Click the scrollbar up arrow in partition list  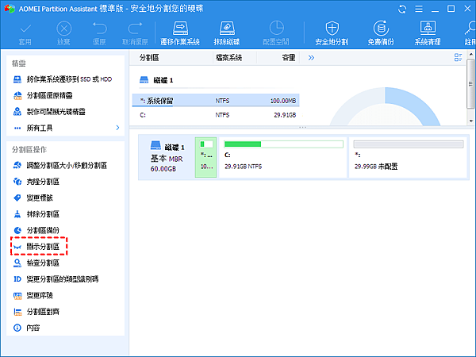point(470,55)
